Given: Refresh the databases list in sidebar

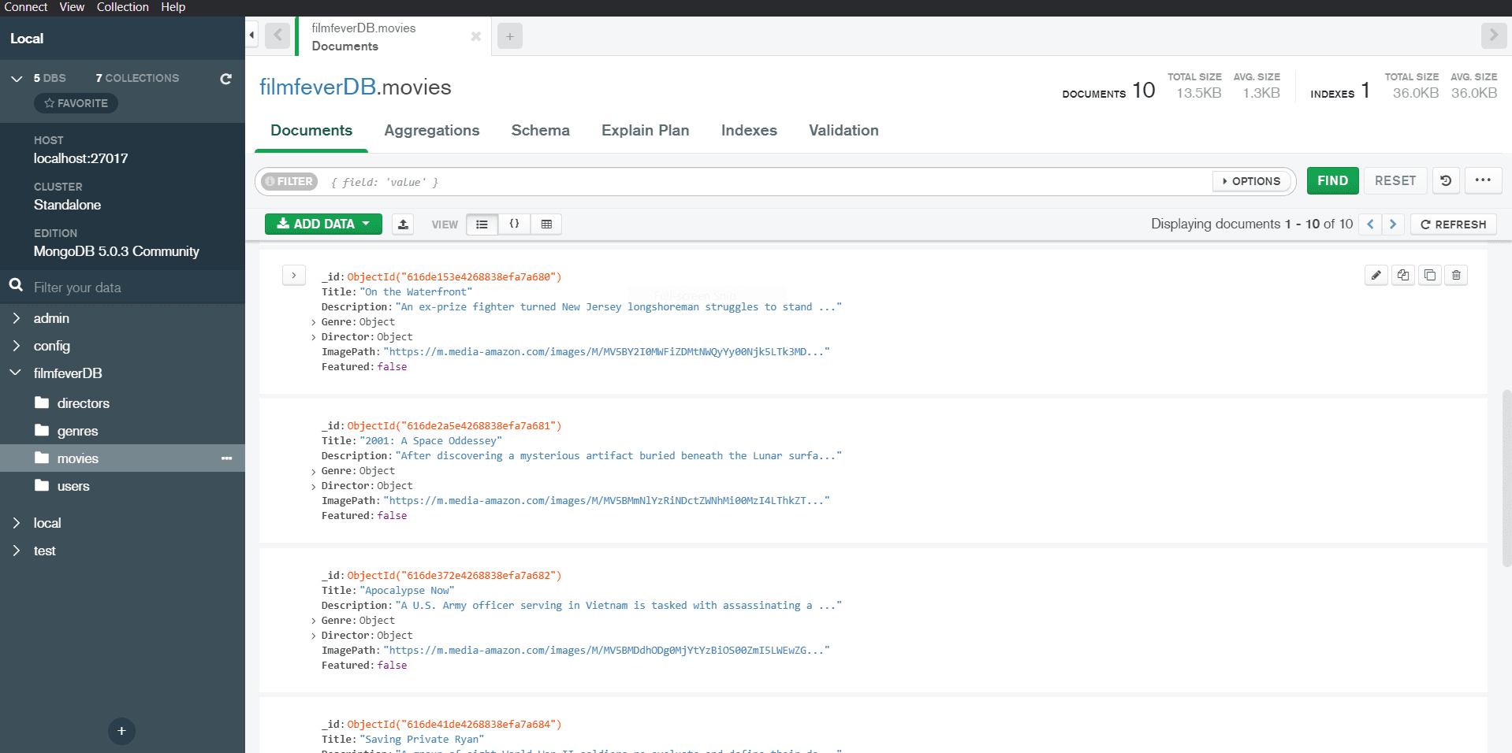Looking at the screenshot, I should coord(225,79).
